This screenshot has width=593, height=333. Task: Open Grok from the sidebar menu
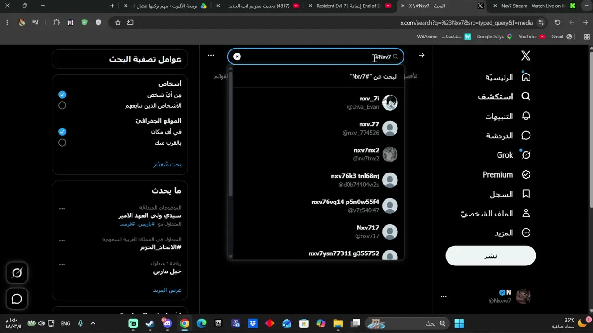coord(513,155)
